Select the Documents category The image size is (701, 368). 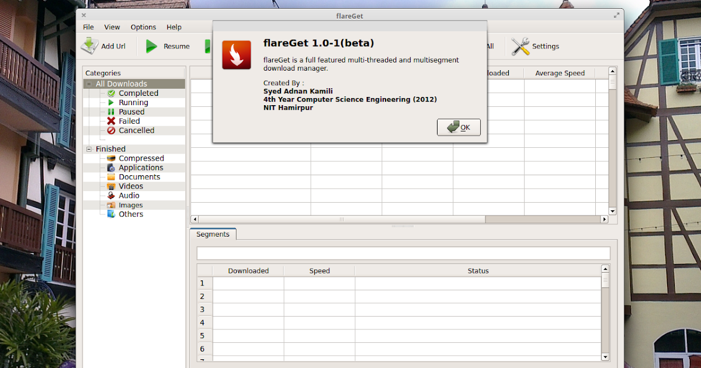point(139,177)
